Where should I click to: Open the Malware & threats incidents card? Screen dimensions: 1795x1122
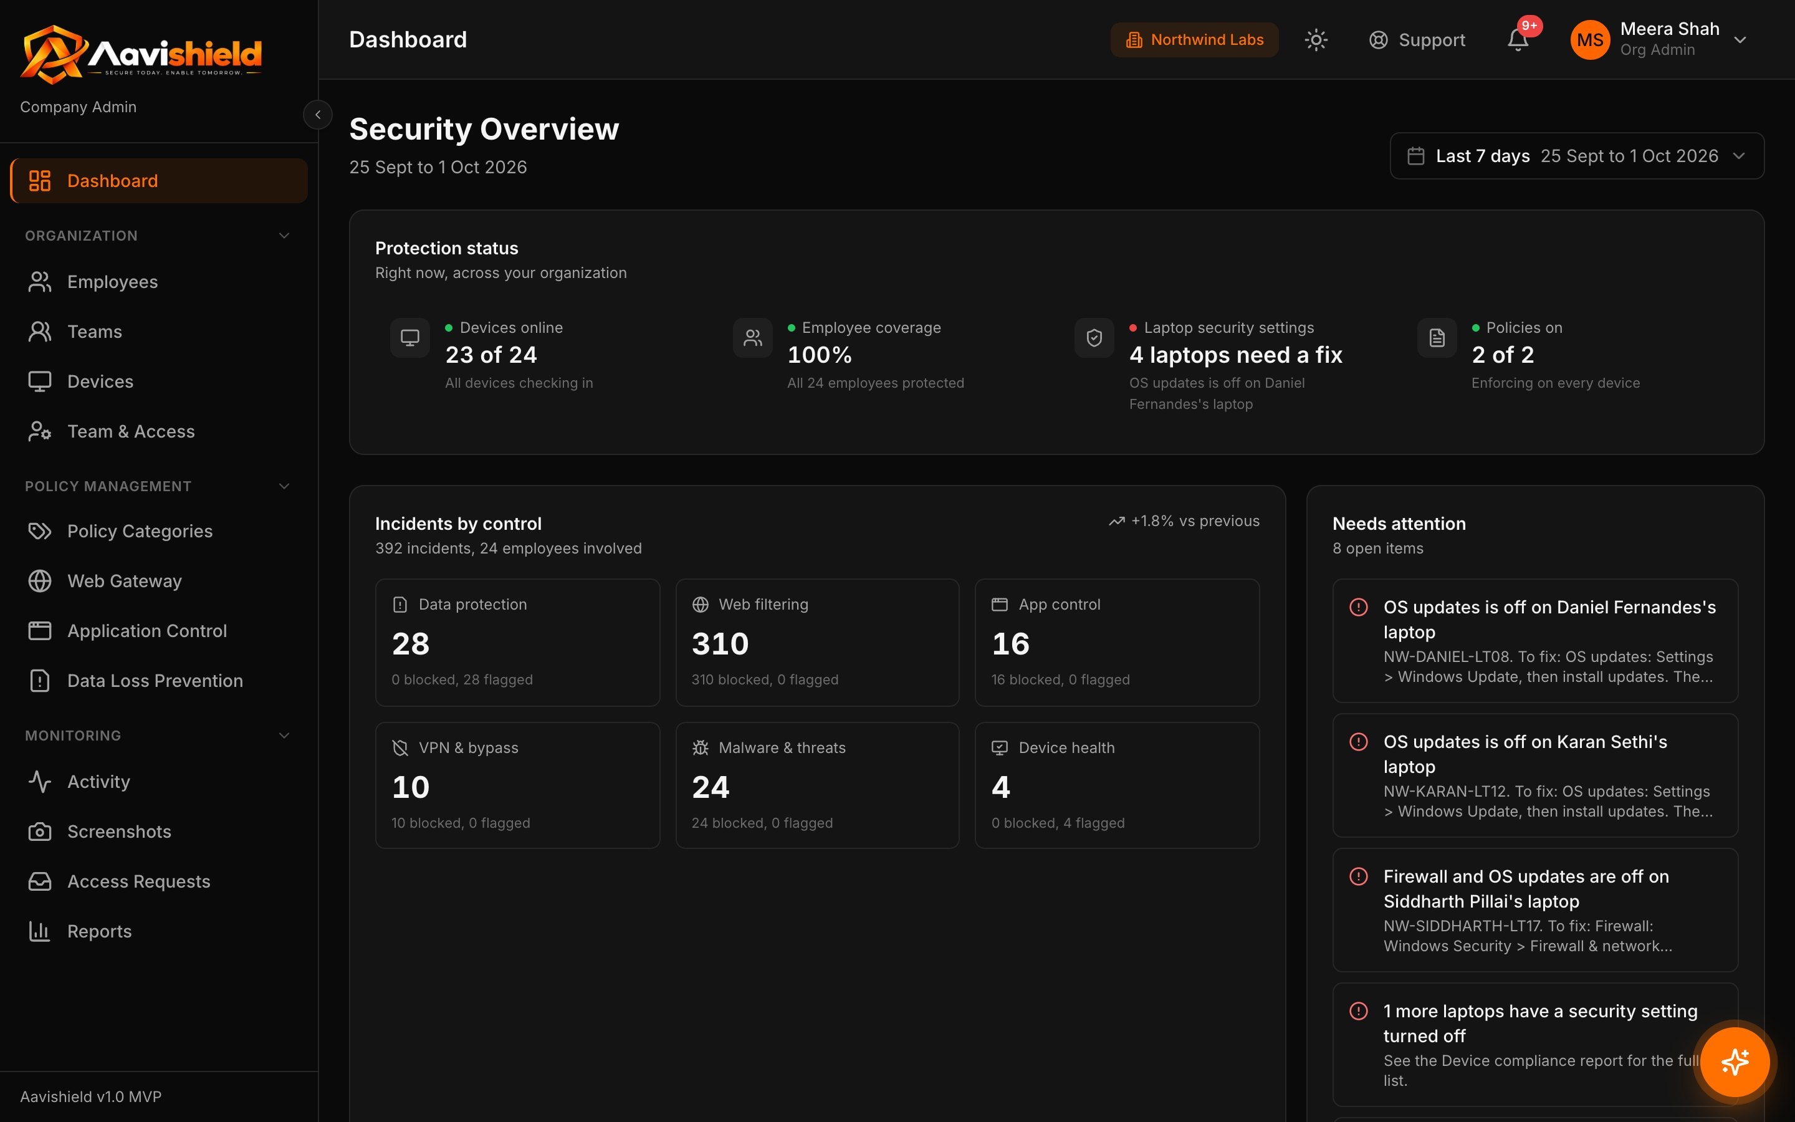click(x=817, y=785)
